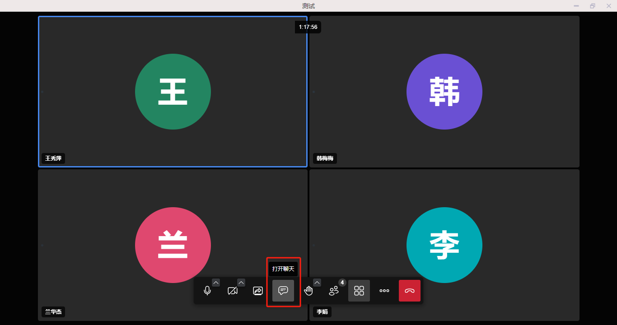617x325 pixels.
Task: Restore down the meeting window
Action: click(x=592, y=6)
